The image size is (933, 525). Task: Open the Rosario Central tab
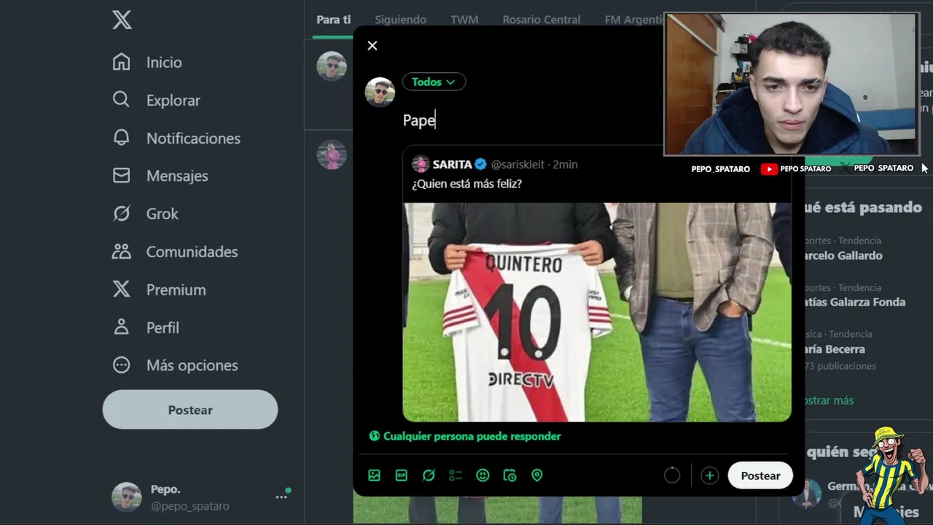point(542,20)
